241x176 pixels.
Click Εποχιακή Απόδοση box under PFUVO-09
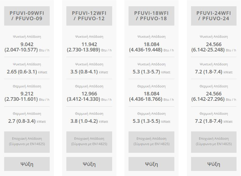[x=27, y=142]
